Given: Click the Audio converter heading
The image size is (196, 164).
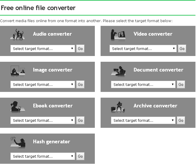Looking at the screenshot, I should [52, 34].
